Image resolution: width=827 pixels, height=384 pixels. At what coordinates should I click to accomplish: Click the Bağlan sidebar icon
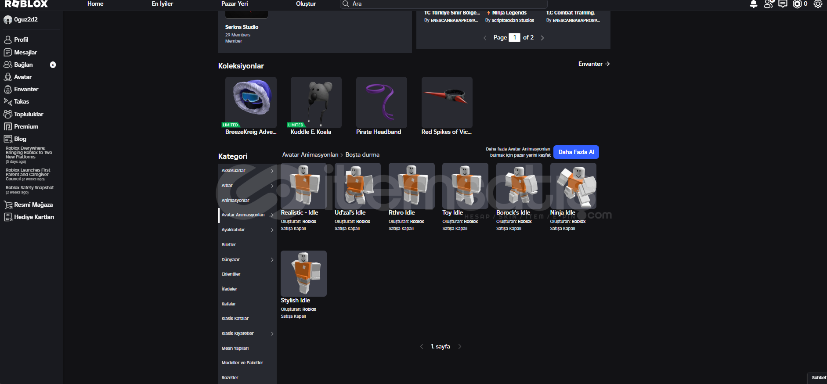click(8, 65)
